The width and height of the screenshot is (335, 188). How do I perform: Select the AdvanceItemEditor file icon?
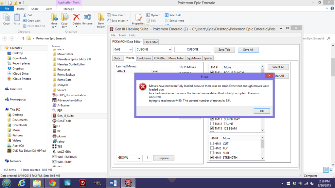point(55,100)
